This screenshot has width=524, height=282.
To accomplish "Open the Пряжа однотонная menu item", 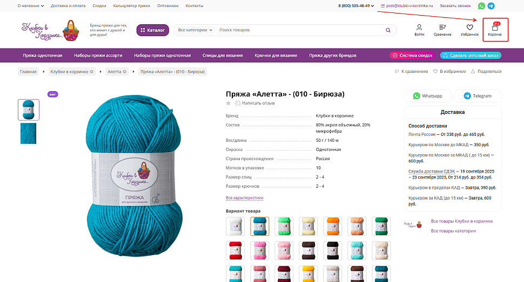I will point(43,56).
